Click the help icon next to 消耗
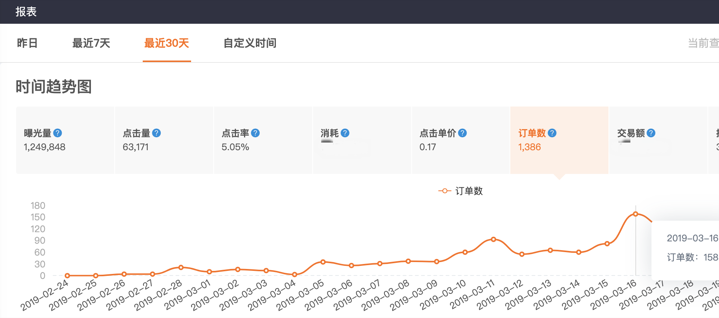Screen dimensions: 719x318 pos(345,133)
